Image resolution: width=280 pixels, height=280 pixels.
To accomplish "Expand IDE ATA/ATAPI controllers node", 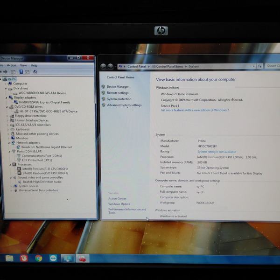I will pos(8,125).
